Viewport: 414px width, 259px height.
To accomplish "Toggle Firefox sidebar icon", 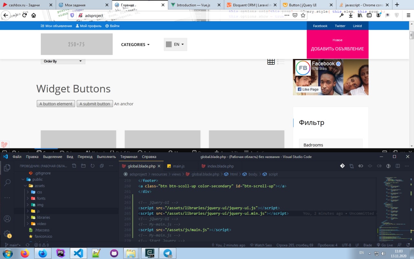I will click(x=369, y=15).
